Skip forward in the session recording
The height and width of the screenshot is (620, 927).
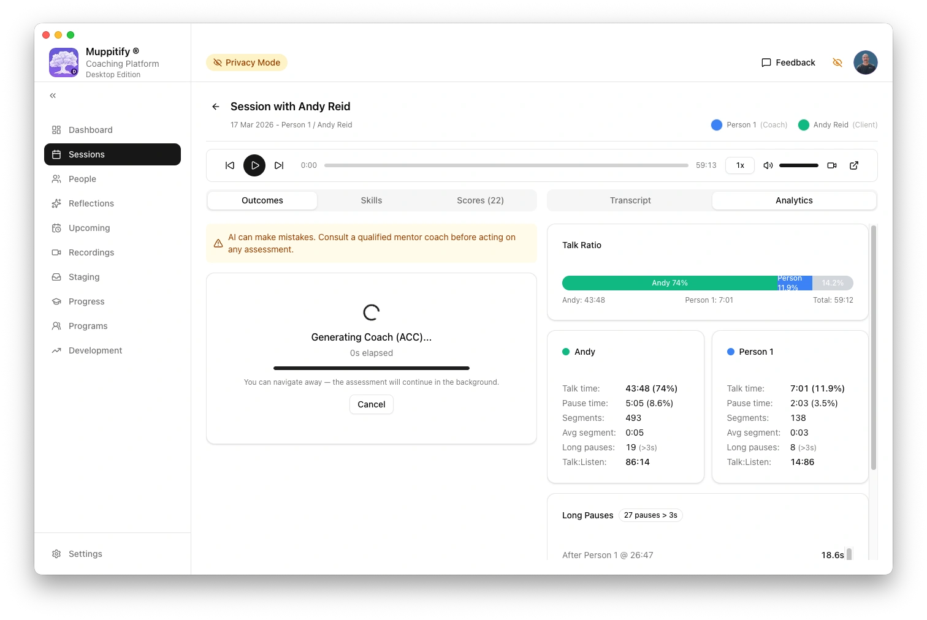(279, 165)
